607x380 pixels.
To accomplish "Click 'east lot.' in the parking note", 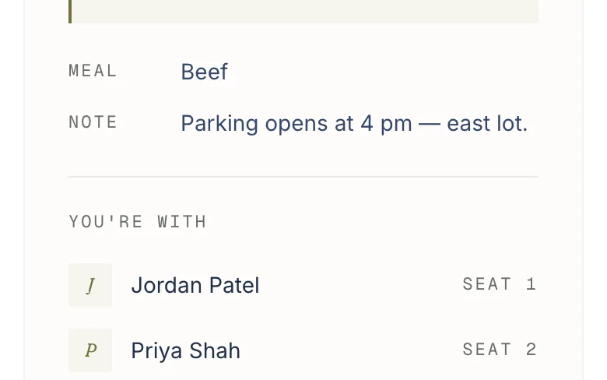I will (487, 124).
